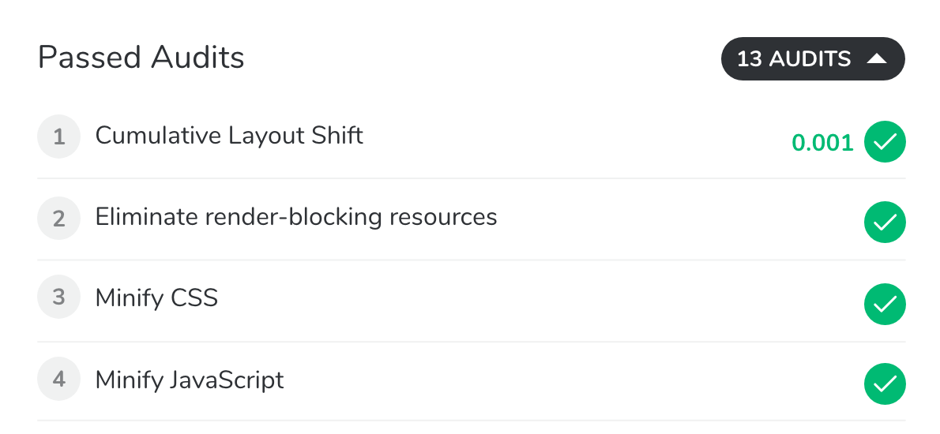Click the number 3 circle badge
The width and height of the screenshot is (940, 434).
click(x=58, y=297)
